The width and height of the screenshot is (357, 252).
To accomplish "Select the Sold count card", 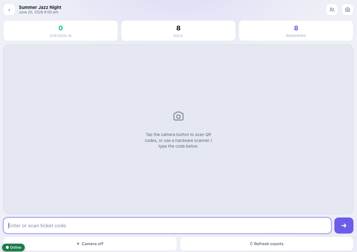I will (x=178, y=31).
